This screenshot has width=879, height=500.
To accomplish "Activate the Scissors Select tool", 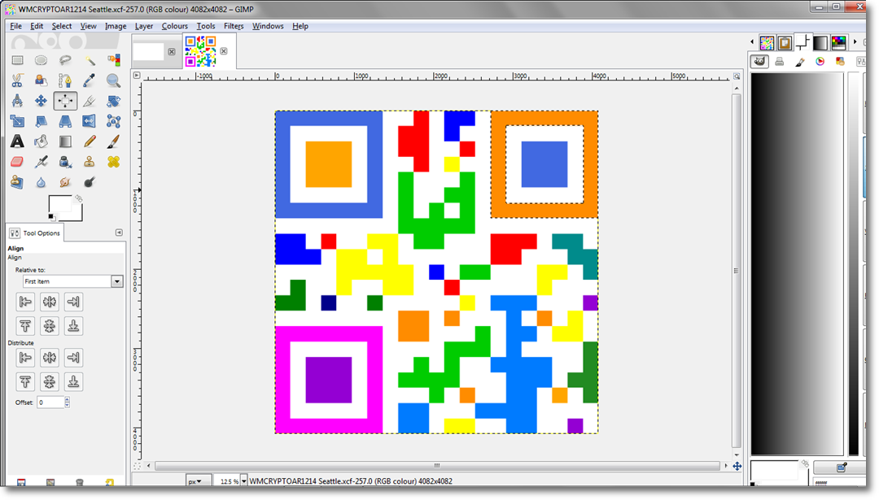I will pyautogui.click(x=17, y=80).
